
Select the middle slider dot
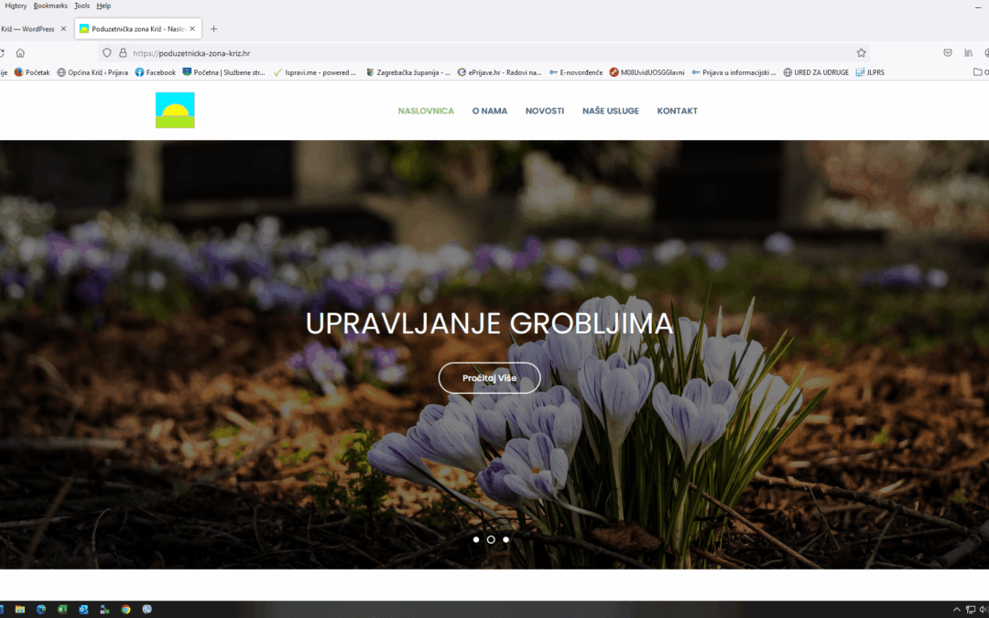491,539
